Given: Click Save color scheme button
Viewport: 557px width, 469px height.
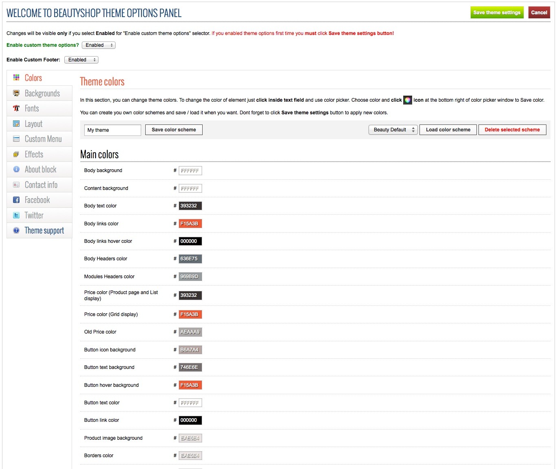Looking at the screenshot, I should click(x=174, y=130).
